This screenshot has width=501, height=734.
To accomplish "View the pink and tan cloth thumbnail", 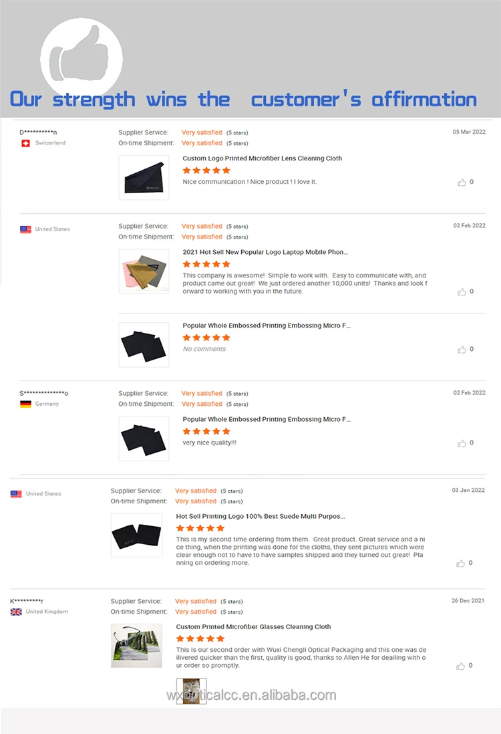I will click(x=144, y=271).
